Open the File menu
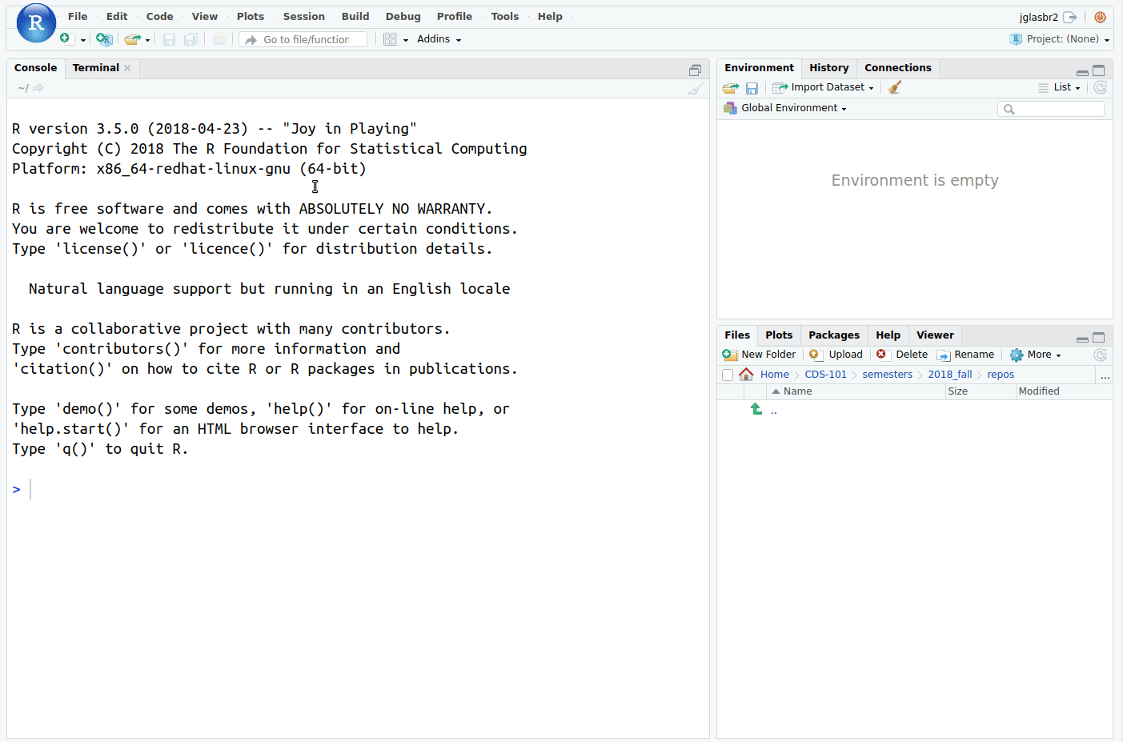The image size is (1123, 742). [x=78, y=16]
